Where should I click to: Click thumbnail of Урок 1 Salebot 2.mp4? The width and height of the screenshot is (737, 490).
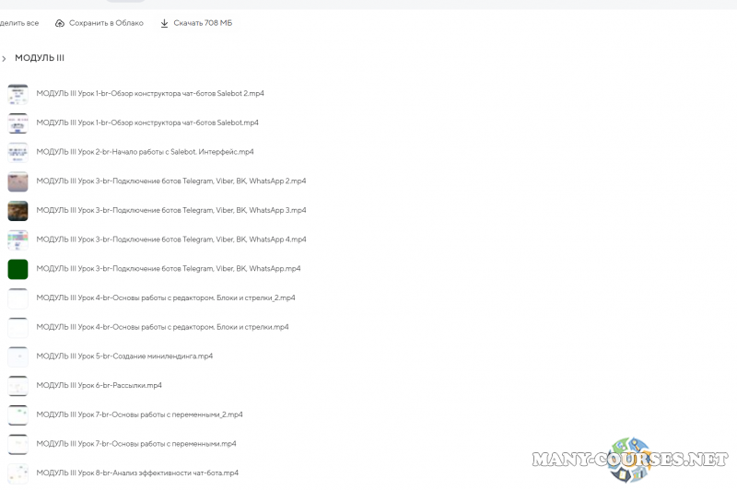18,94
